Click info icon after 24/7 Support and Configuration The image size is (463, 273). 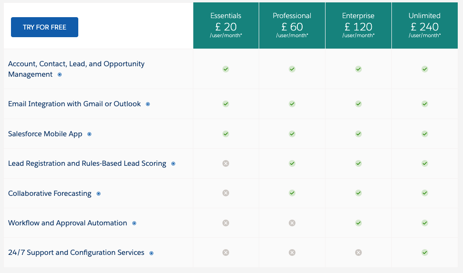151,253
